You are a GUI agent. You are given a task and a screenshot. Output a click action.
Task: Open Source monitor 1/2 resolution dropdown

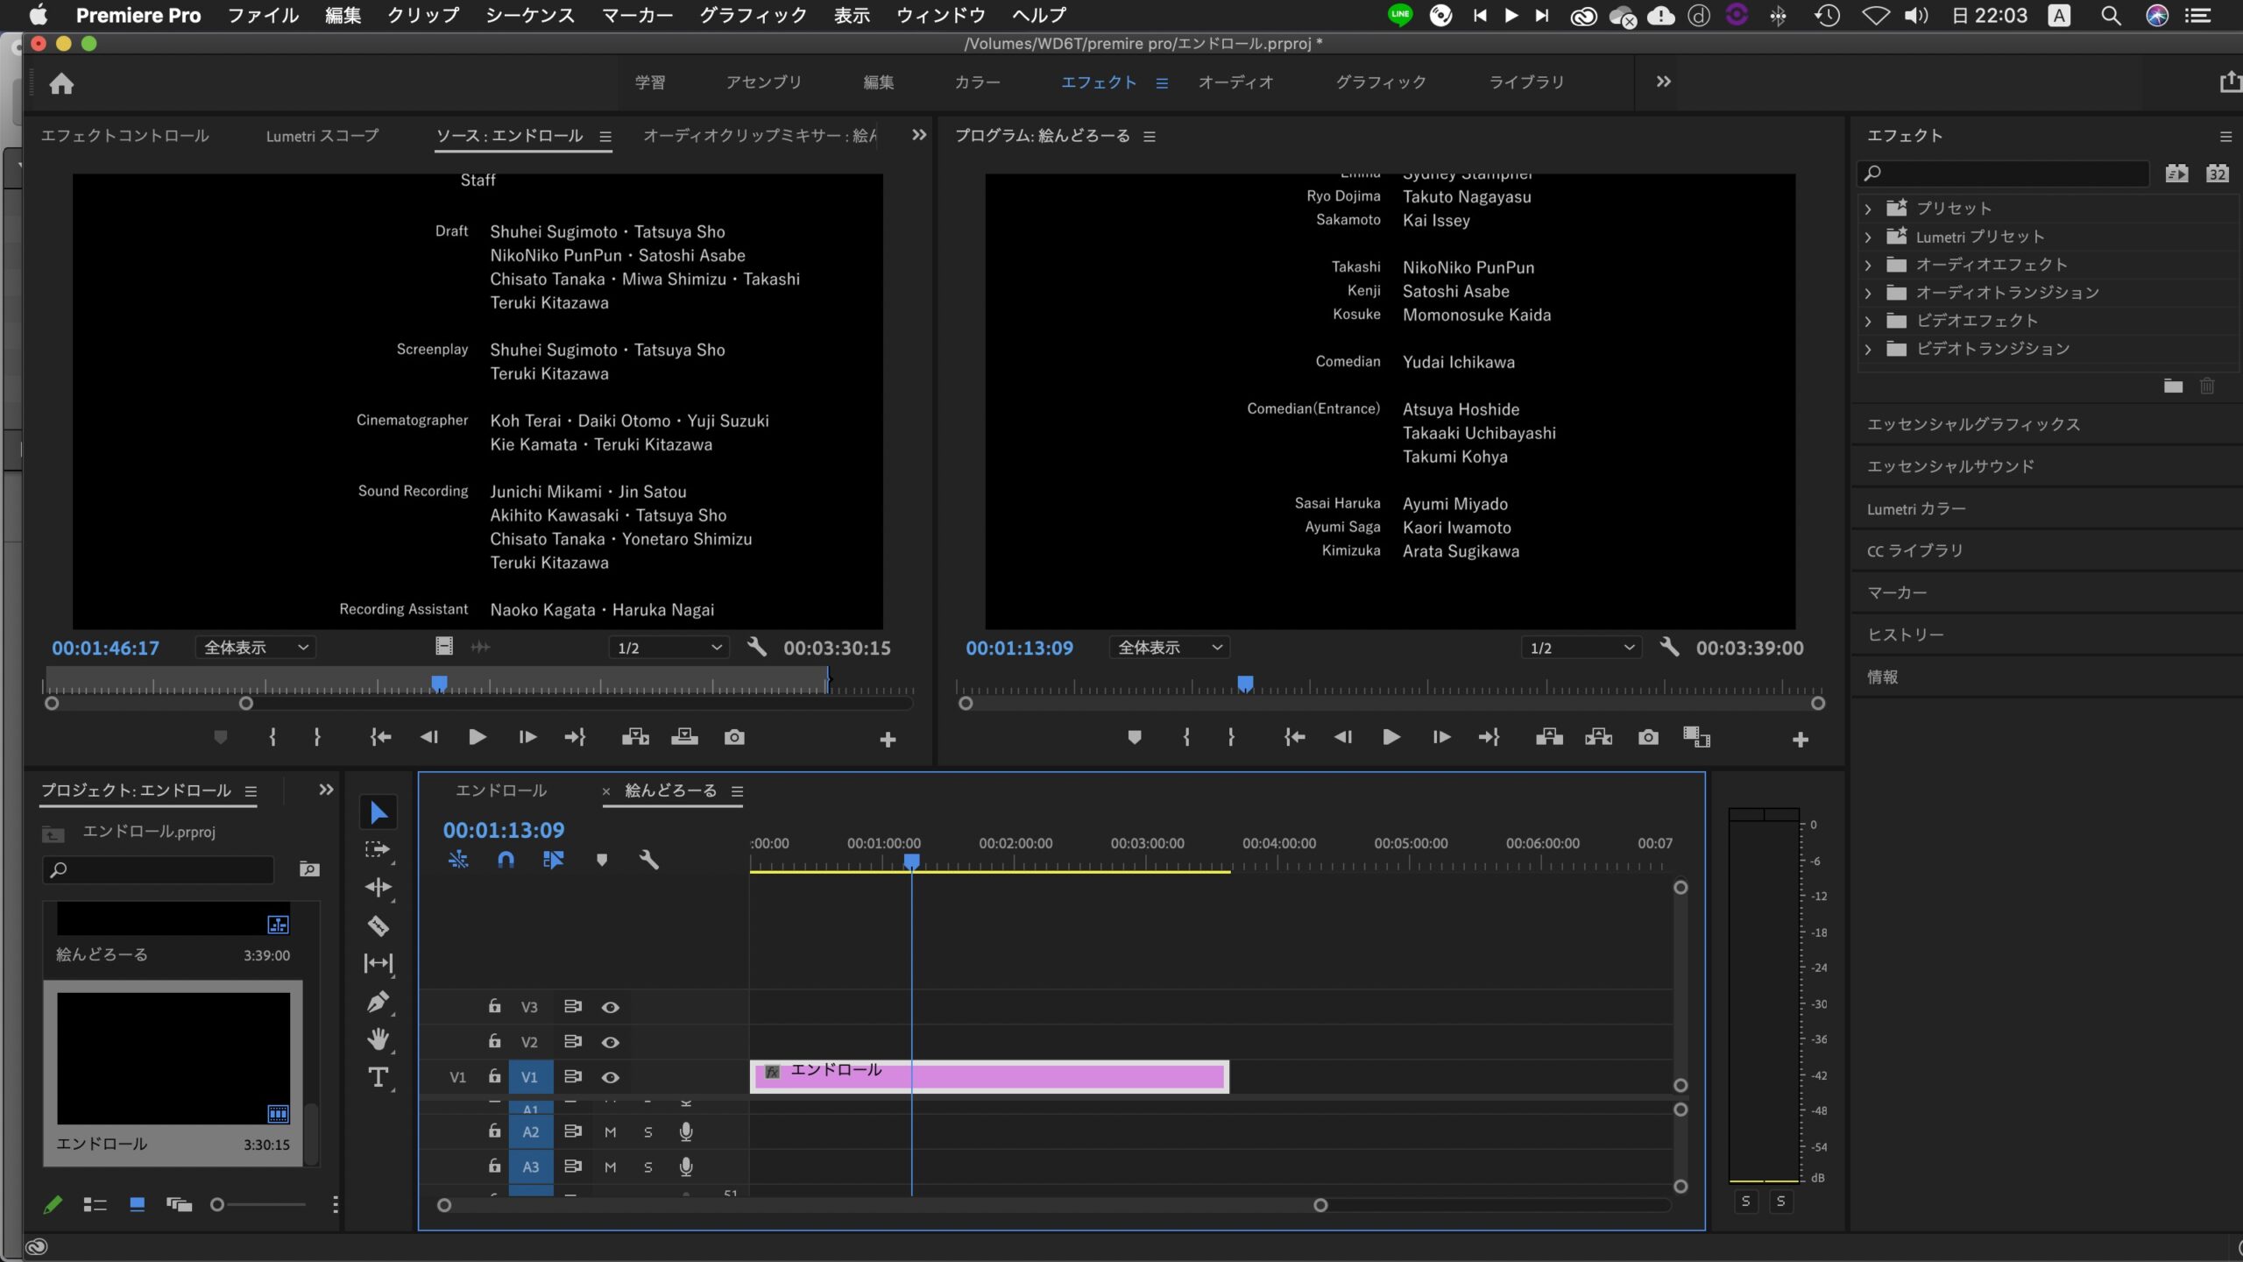click(669, 648)
